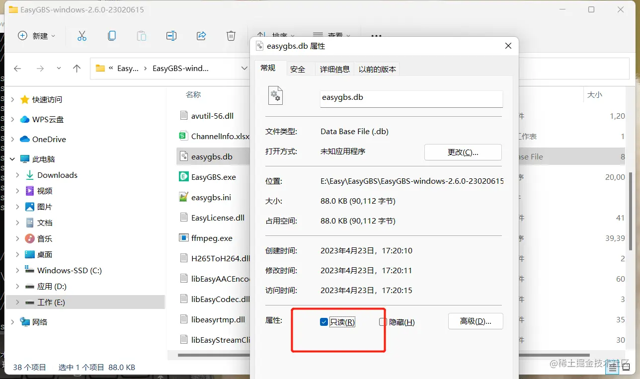Click the Share icon in Explorer toolbar
640x379 pixels.
pos(201,36)
